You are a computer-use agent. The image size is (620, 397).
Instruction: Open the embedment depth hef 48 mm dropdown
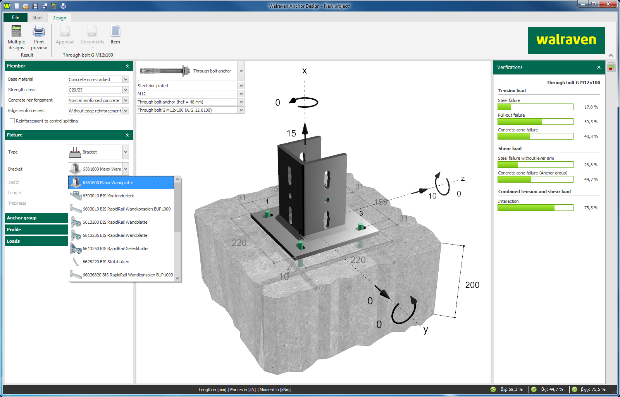[x=241, y=102]
